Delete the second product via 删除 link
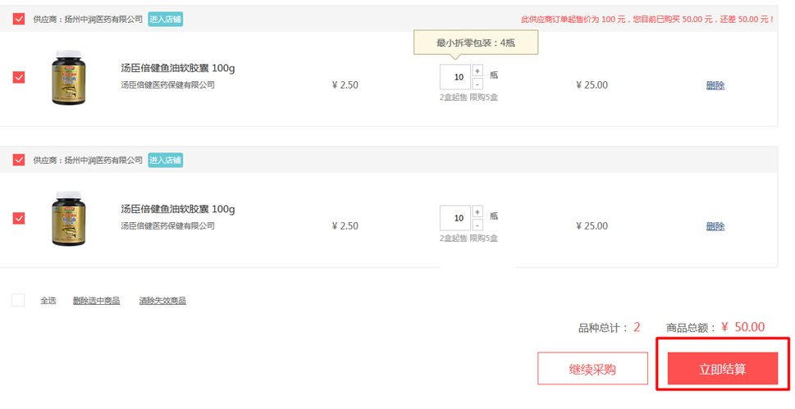Image resolution: width=795 pixels, height=409 pixels. point(715,226)
